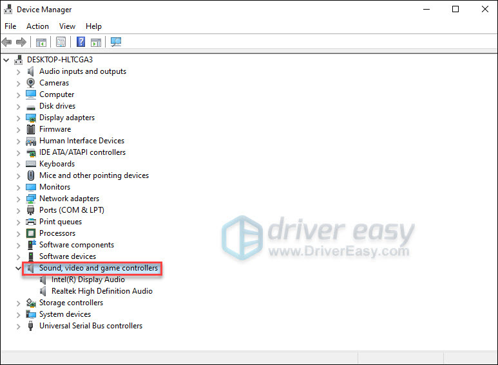Viewport: 498px width, 365px height.
Task: Select the Disk drives label
Action: (57, 106)
